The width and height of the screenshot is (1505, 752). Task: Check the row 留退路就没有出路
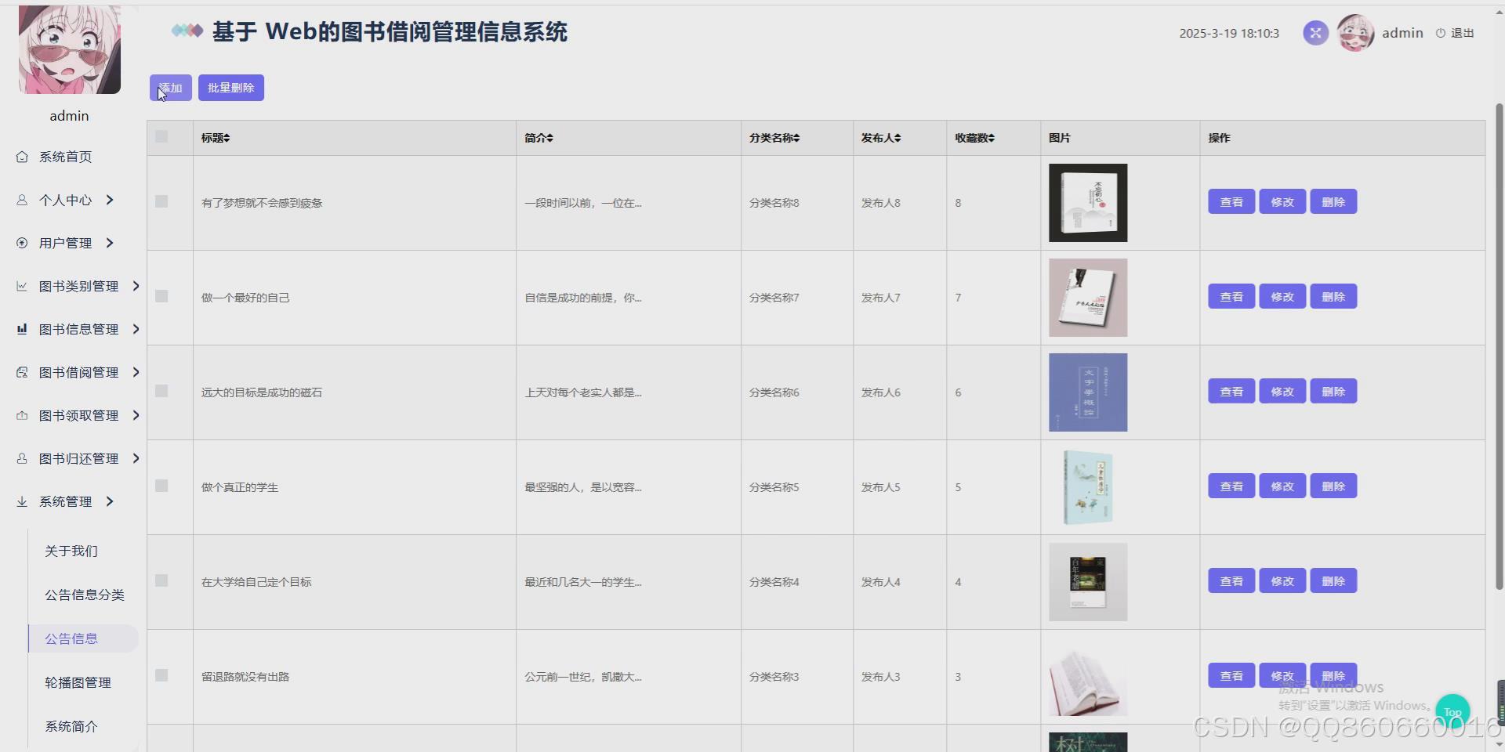(x=161, y=675)
